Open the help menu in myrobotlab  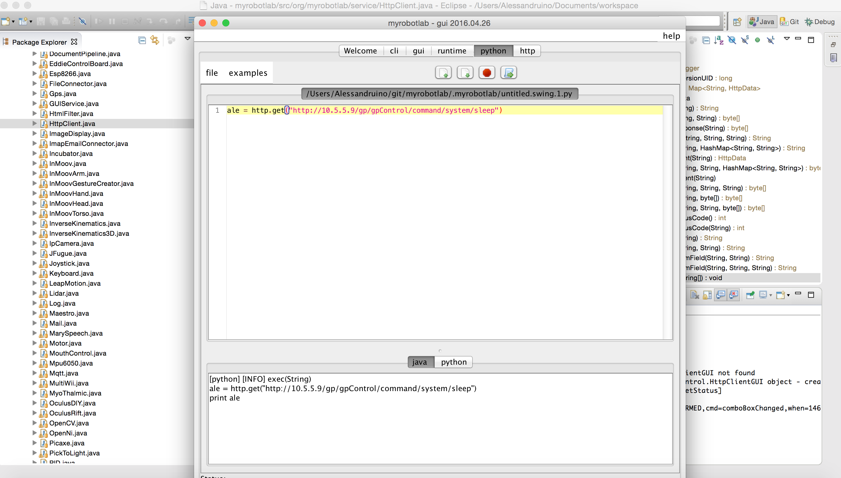click(671, 36)
